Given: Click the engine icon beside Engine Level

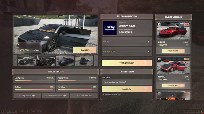Looking at the screenshot, I should click(20, 95).
